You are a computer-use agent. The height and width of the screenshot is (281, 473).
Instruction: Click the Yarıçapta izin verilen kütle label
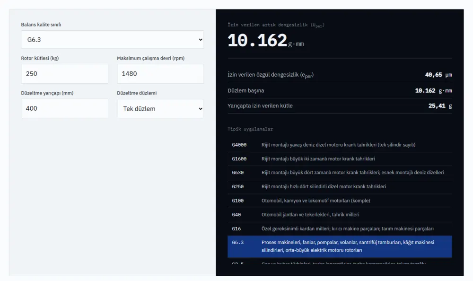tap(260, 105)
